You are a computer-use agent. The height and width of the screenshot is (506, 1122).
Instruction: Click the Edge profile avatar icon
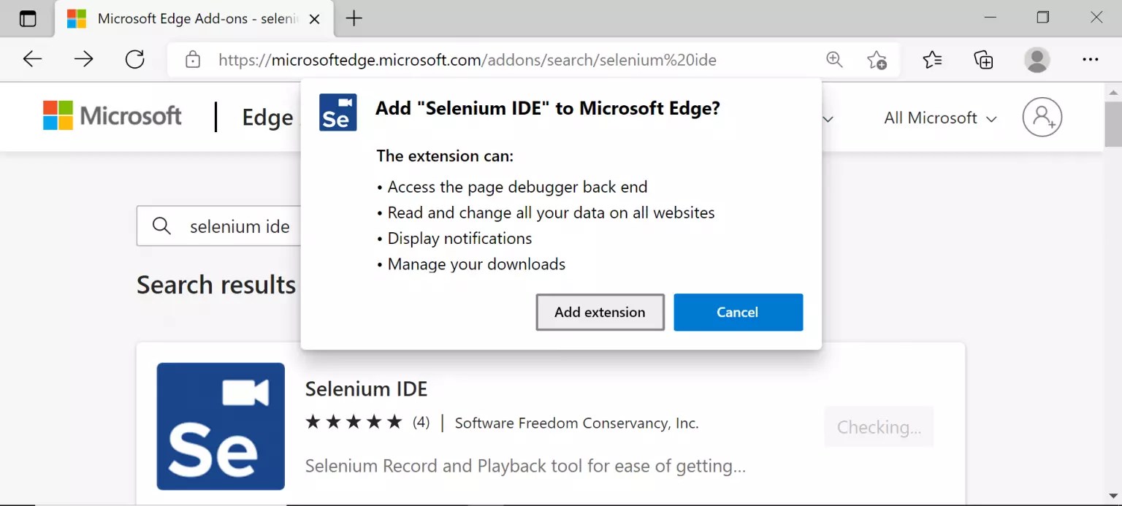point(1037,60)
